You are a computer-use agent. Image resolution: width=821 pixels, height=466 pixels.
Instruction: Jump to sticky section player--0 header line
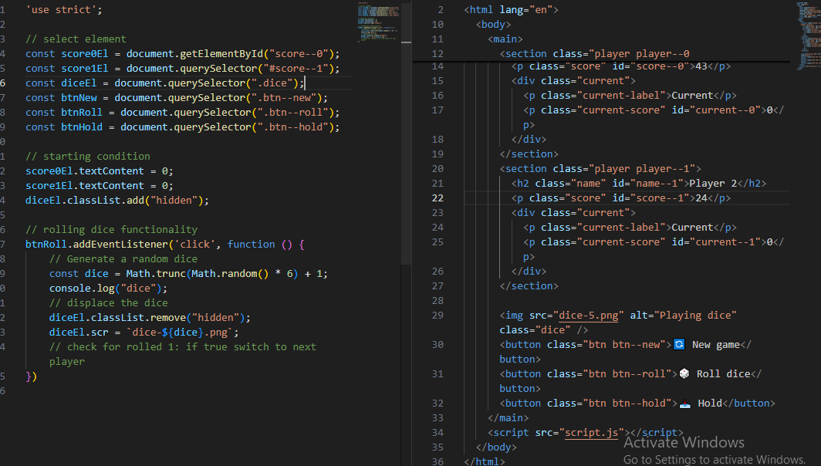(x=594, y=54)
